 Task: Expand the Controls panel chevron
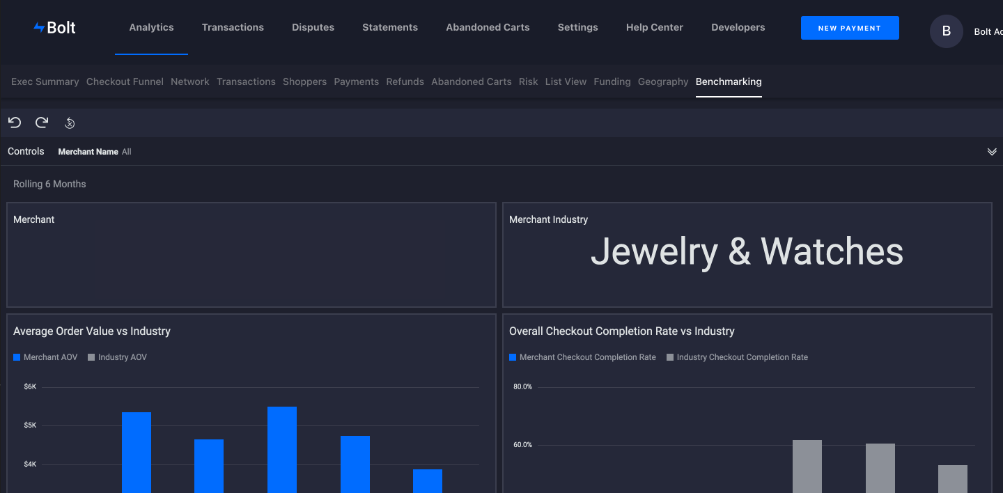click(992, 152)
